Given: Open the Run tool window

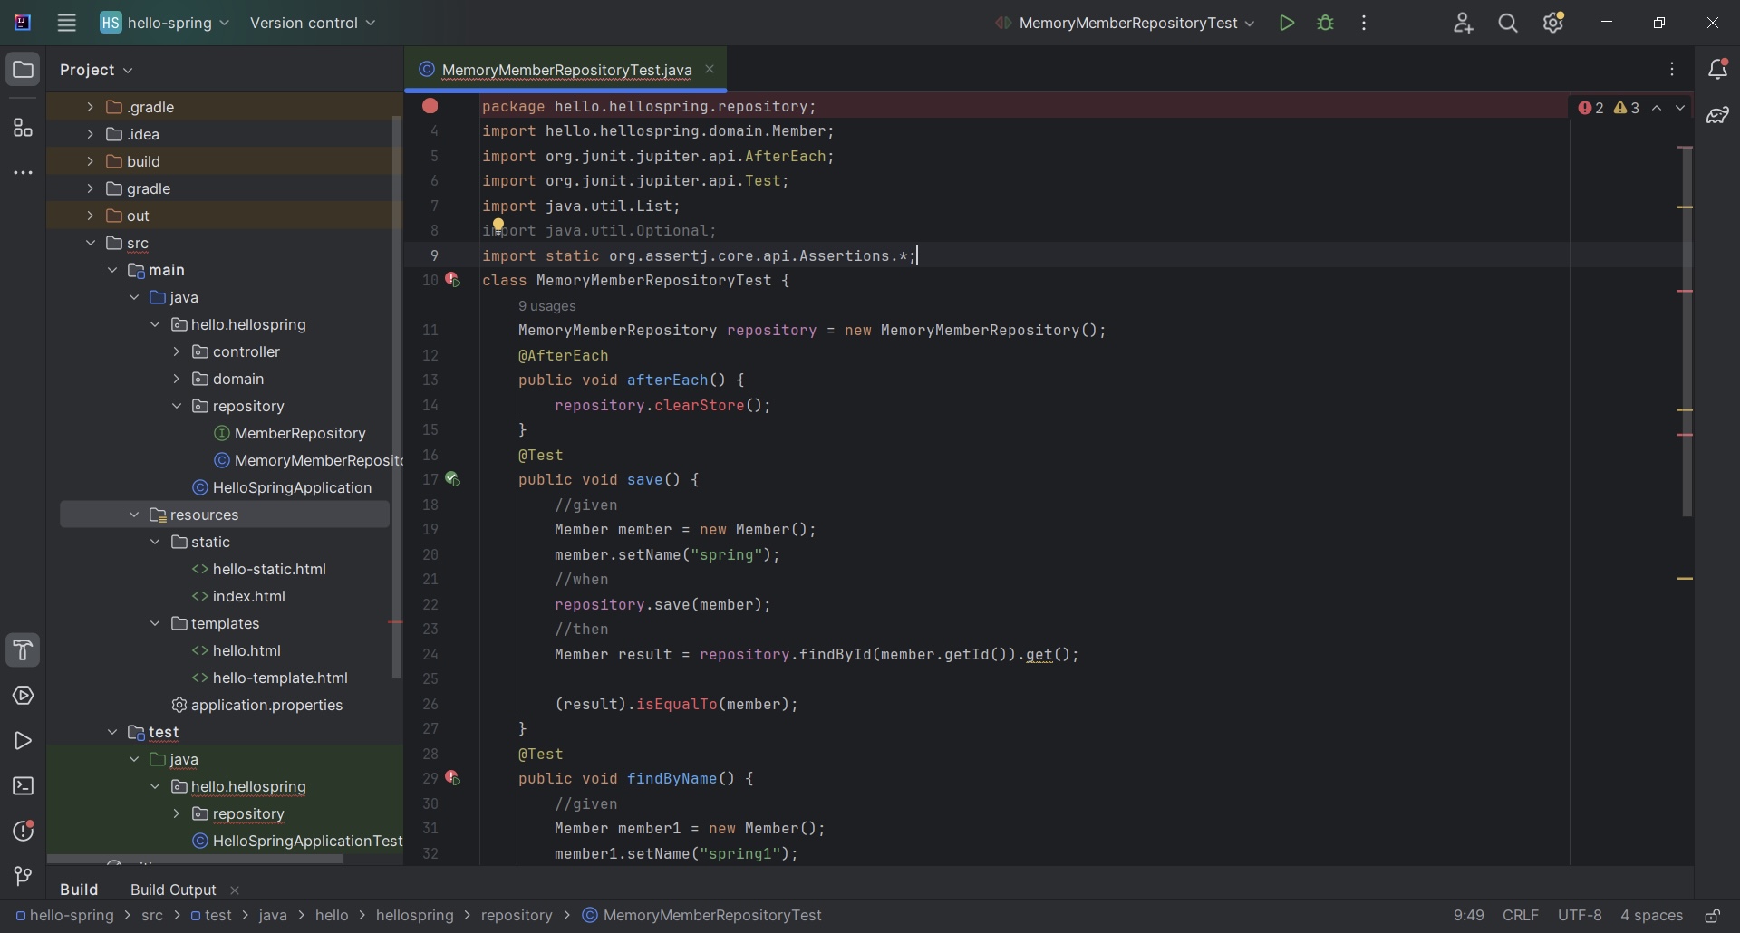Looking at the screenshot, I should pyautogui.click(x=24, y=741).
